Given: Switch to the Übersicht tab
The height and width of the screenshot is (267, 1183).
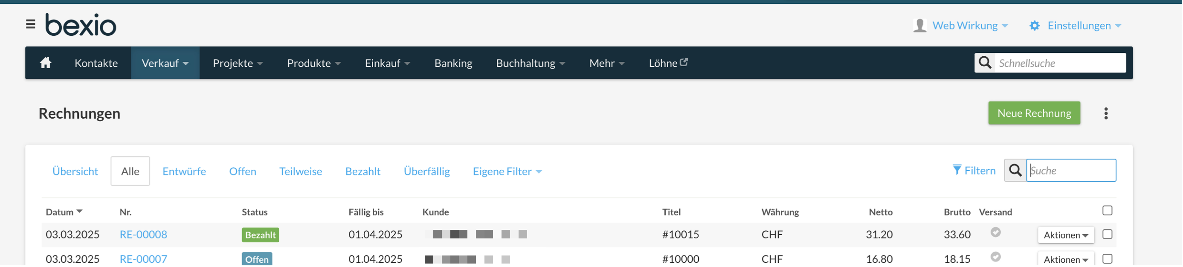Looking at the screenshot, I should tap(75, 171).
